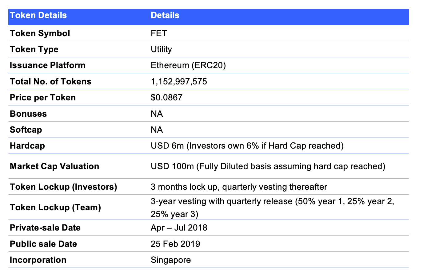427x272 pixels.
Task: Select the Incorporation value Singapore
Action: 171,260
